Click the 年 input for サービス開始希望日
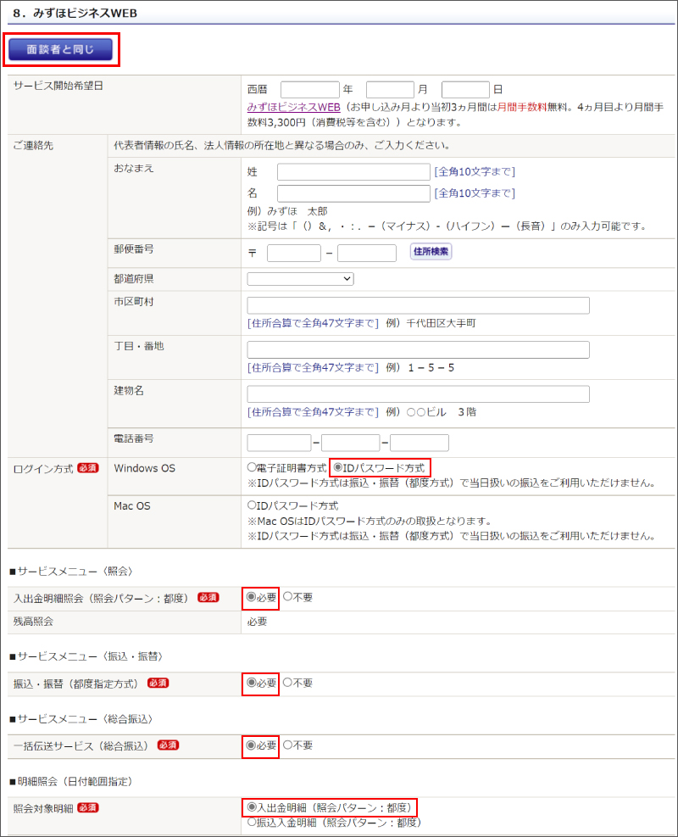The image size is (678, 837). click(310, 90)
